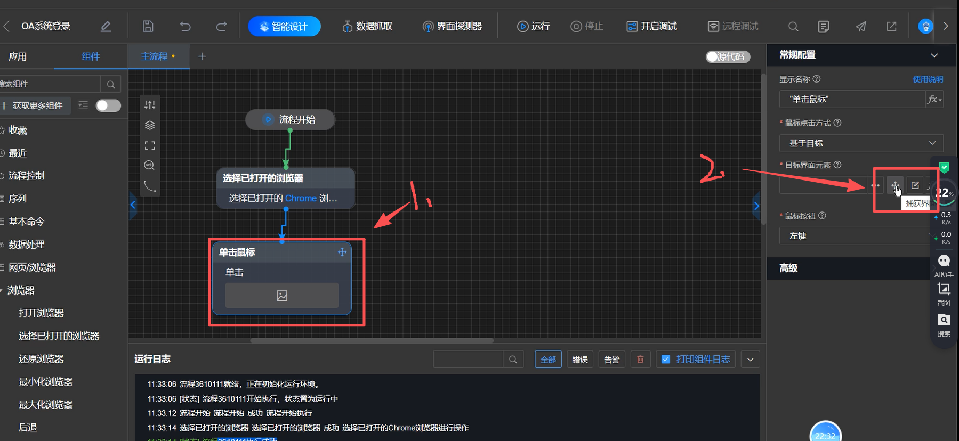The height and width of the screenshot is (441, 959).
Task: Click the capture element crosshair button
Action: click(x=895, y=185)
